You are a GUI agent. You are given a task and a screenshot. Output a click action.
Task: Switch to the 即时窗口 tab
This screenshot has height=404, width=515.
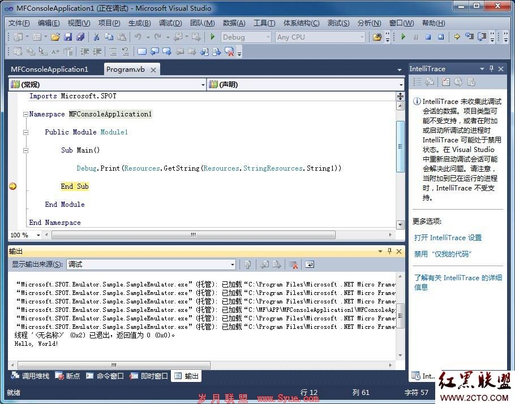[x=148, y=376]
